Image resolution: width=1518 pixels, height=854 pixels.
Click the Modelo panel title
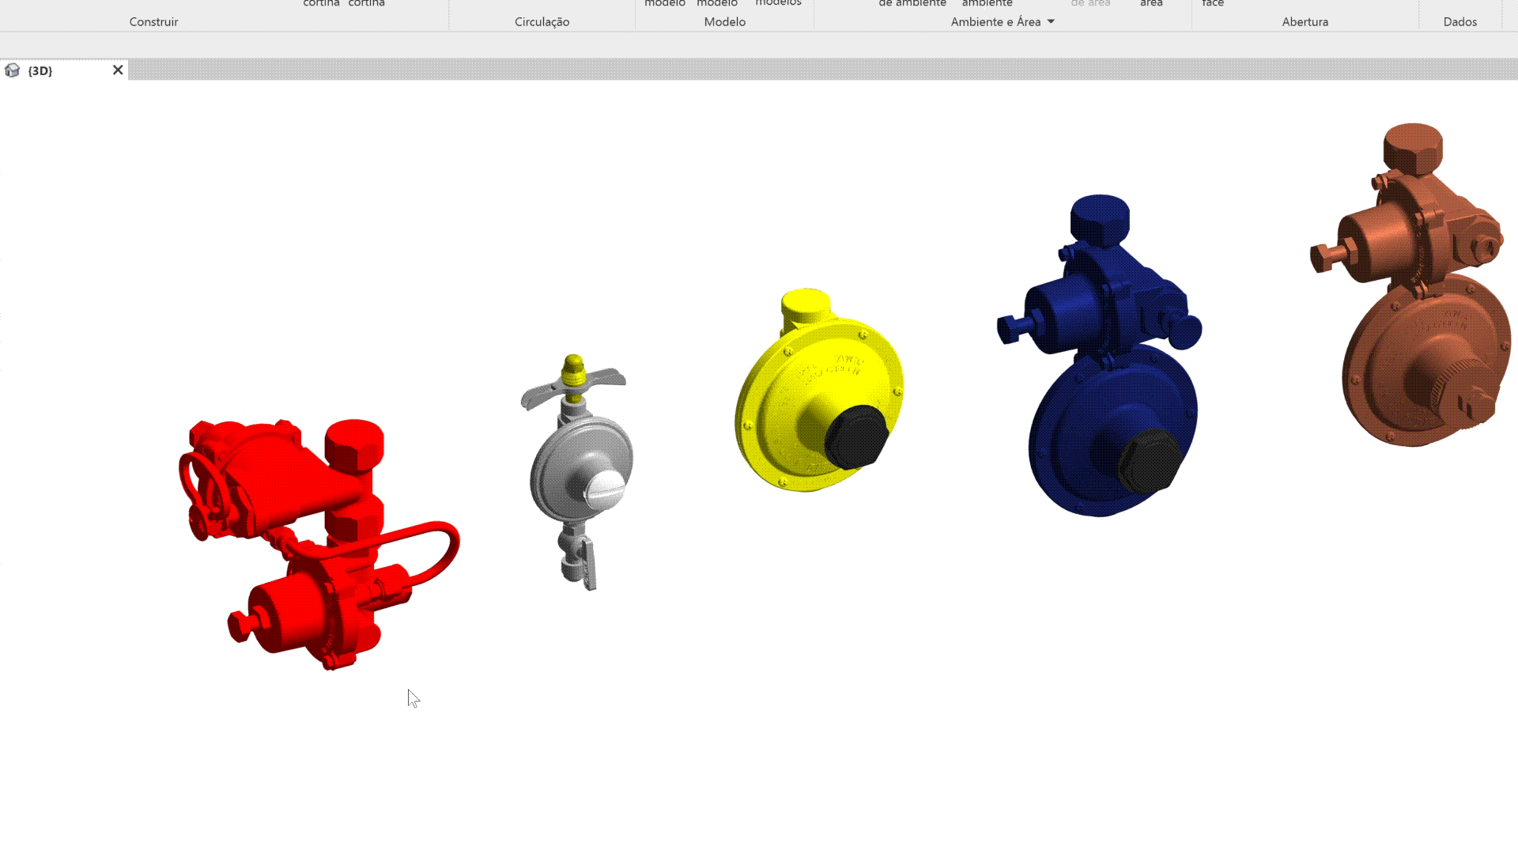(724, 21)
